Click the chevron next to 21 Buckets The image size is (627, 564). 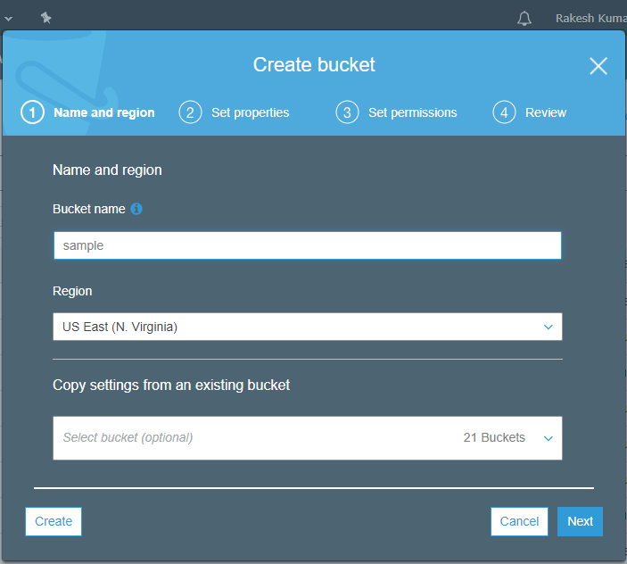[549, 438]
